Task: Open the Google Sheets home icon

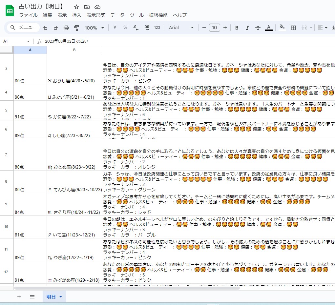Action: (x=10, y=11)
